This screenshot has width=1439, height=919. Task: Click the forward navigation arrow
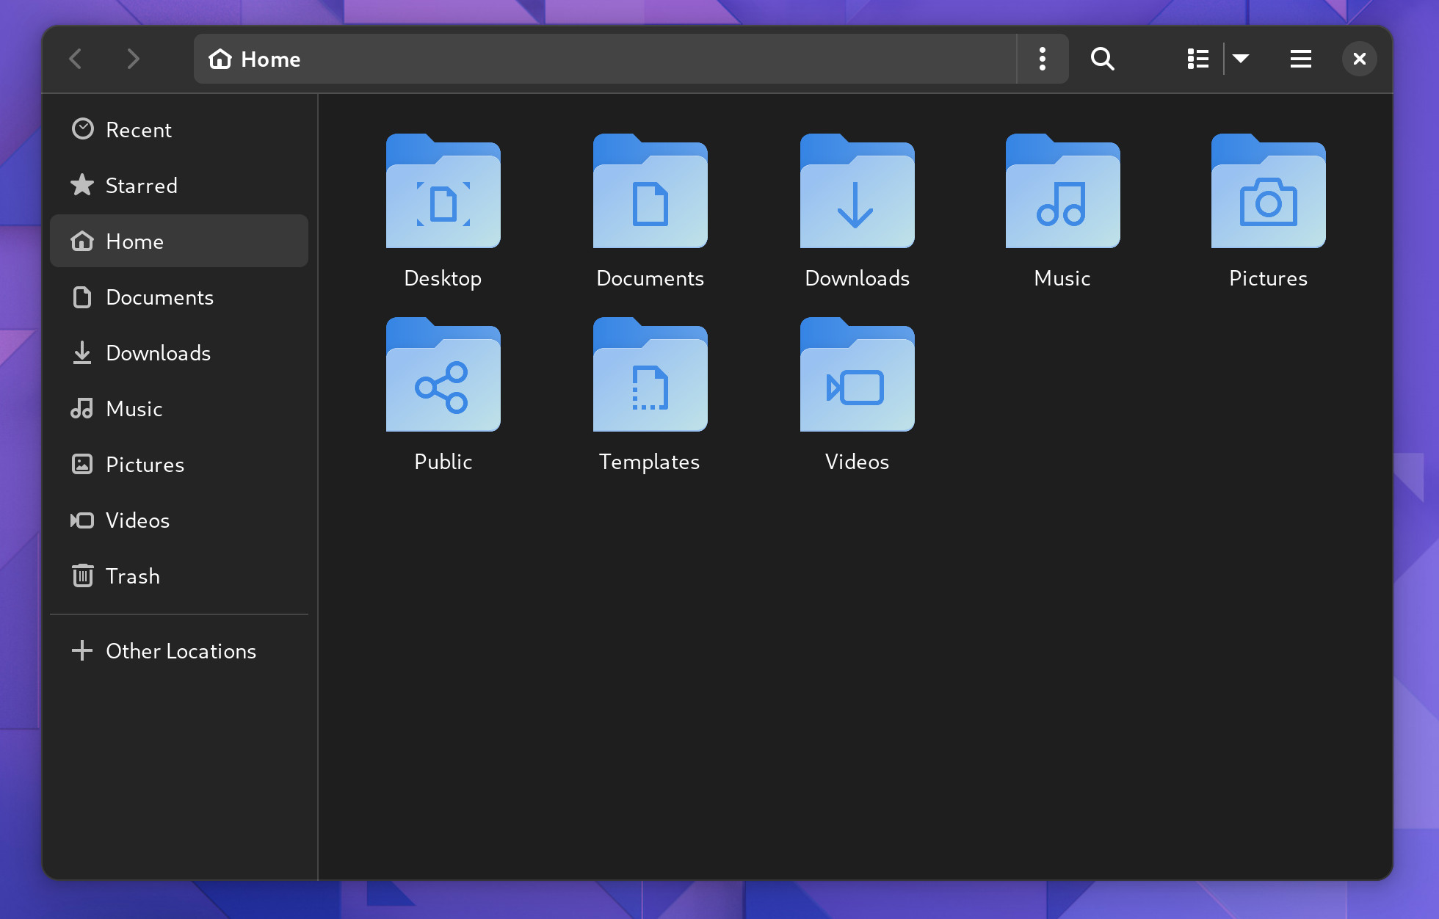[x=133, y=59]
